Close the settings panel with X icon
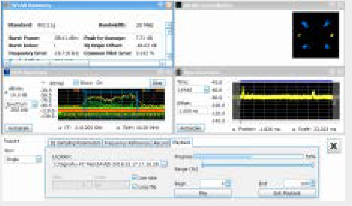Viewport: 352px width, 206px height. click(x=334, y=146)
